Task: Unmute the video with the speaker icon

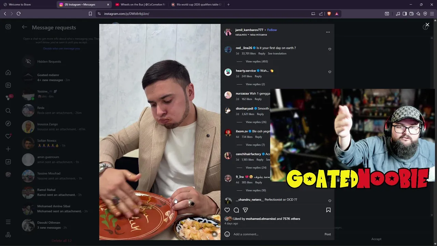Action: [214, 234]
